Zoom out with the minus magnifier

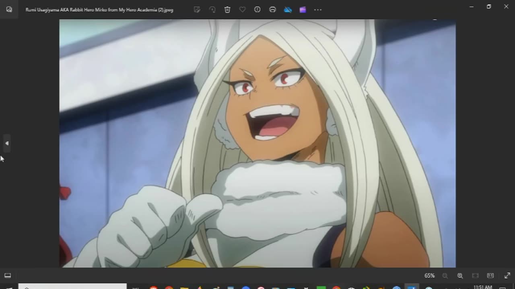point(445,276)
